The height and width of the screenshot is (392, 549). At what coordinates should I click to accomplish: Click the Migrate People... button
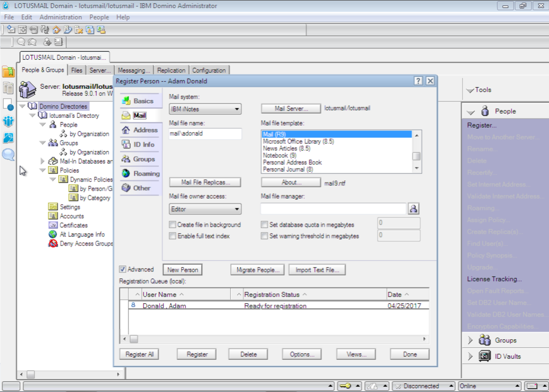(258, 270)
